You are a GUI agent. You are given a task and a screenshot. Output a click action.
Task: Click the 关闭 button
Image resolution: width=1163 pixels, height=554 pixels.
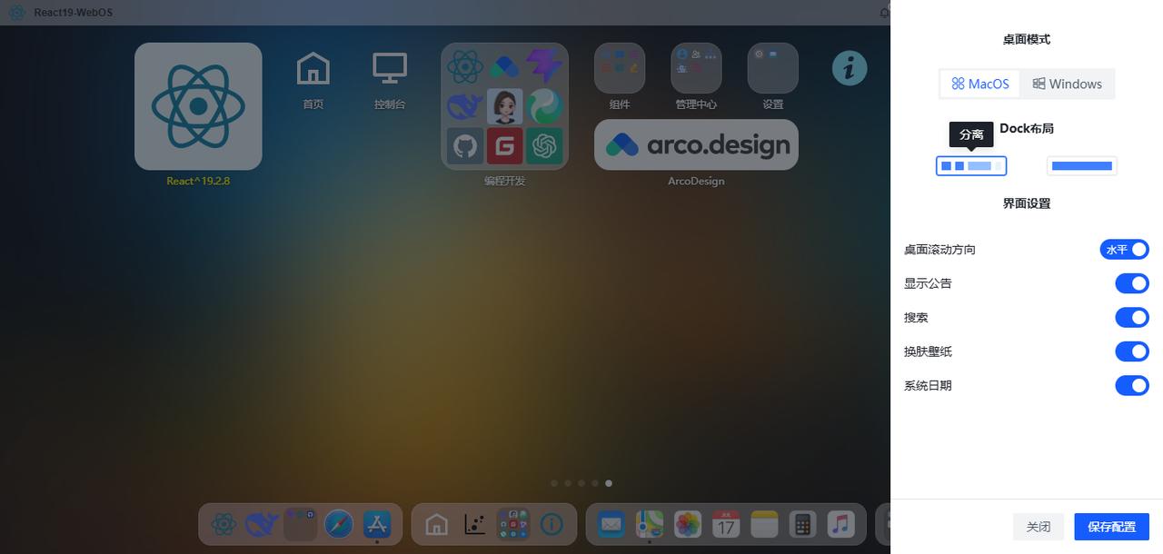click(1039, 527)
